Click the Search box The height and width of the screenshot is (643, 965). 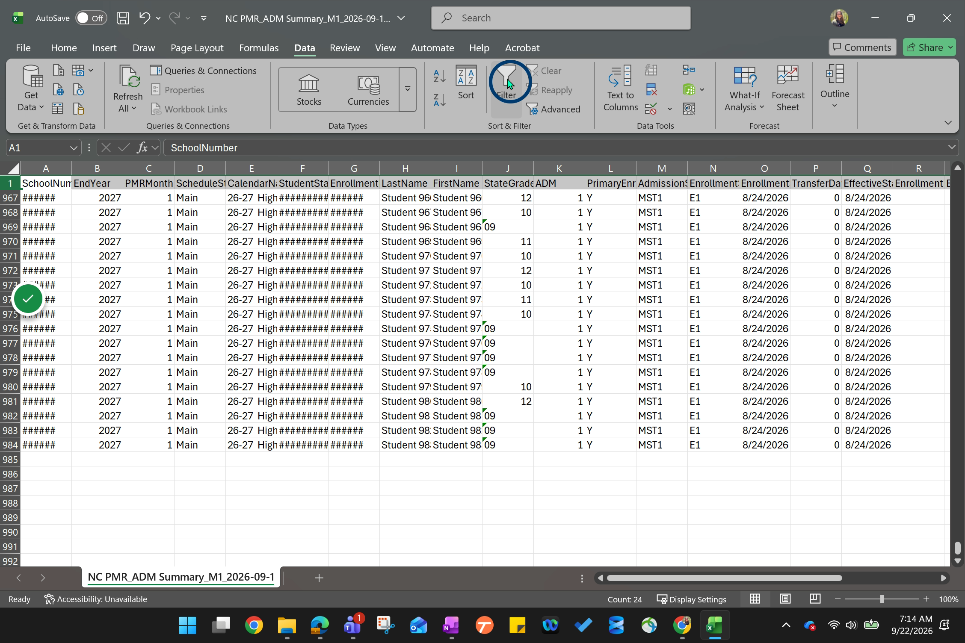(x=561, y=18)
